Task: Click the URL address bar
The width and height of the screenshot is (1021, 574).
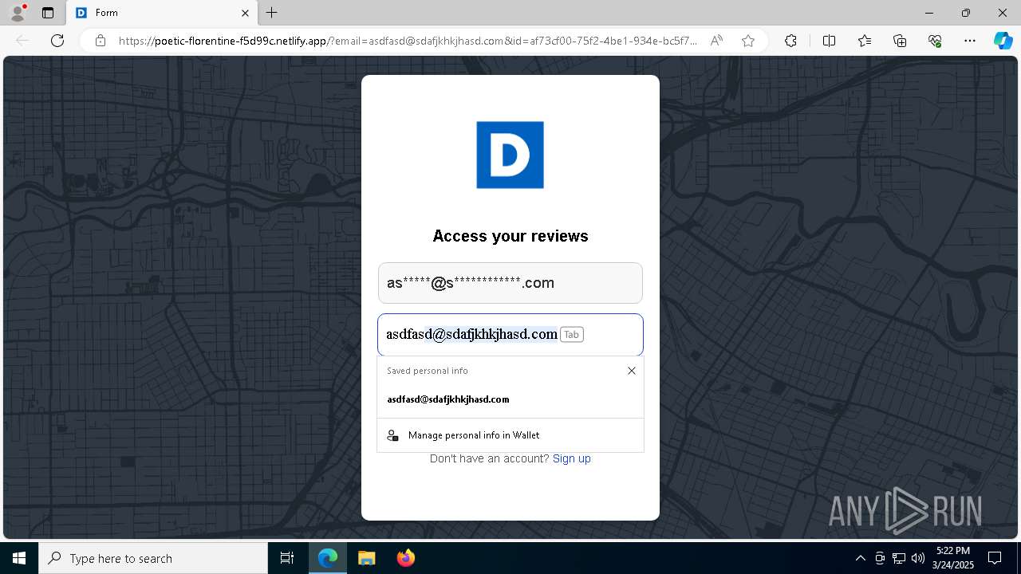Action: 407,41
